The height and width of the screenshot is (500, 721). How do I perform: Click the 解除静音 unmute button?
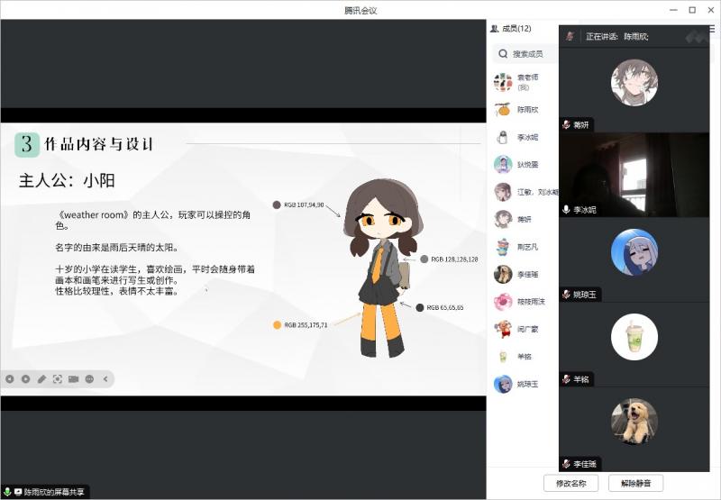coord(641,483)
